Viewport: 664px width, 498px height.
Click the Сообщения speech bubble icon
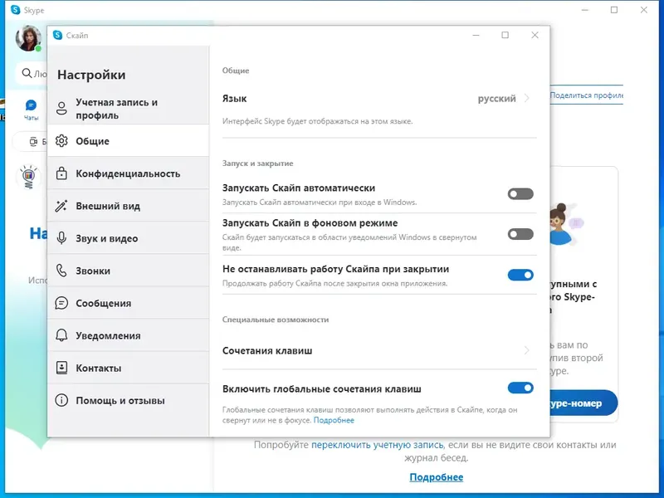63,303
